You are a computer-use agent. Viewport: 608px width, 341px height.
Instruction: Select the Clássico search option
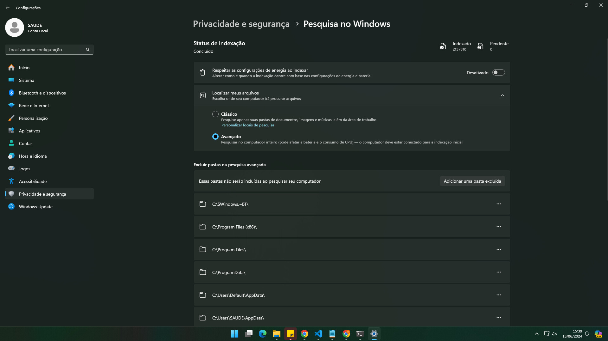pyautogui.click(x=215, y=114)
